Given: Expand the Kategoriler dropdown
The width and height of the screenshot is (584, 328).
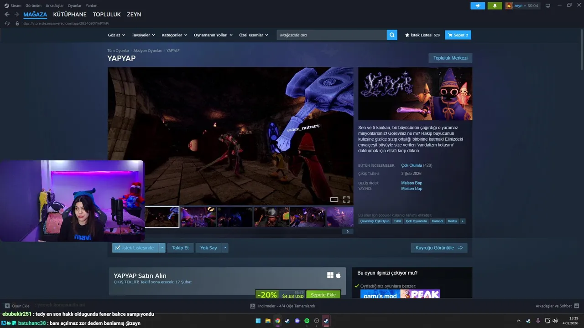Looking at the screenshot, I should point(175,35).
